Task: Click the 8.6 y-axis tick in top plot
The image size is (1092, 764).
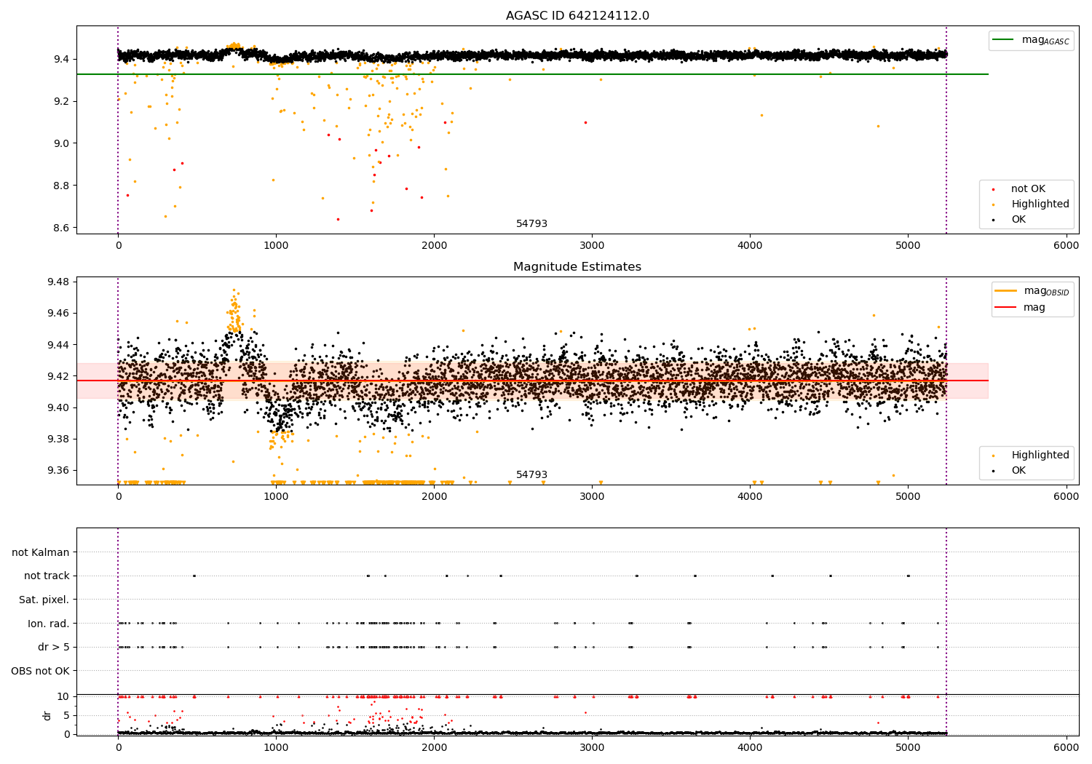Action: (x=61, y=228)
